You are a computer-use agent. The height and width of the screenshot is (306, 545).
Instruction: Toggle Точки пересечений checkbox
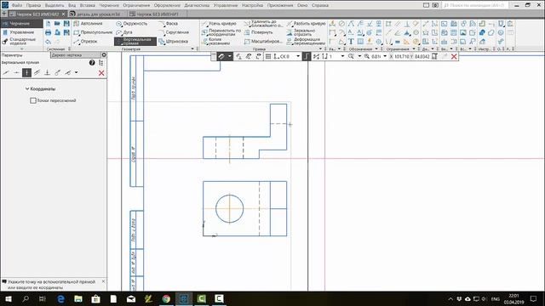(x=33, y=100)
